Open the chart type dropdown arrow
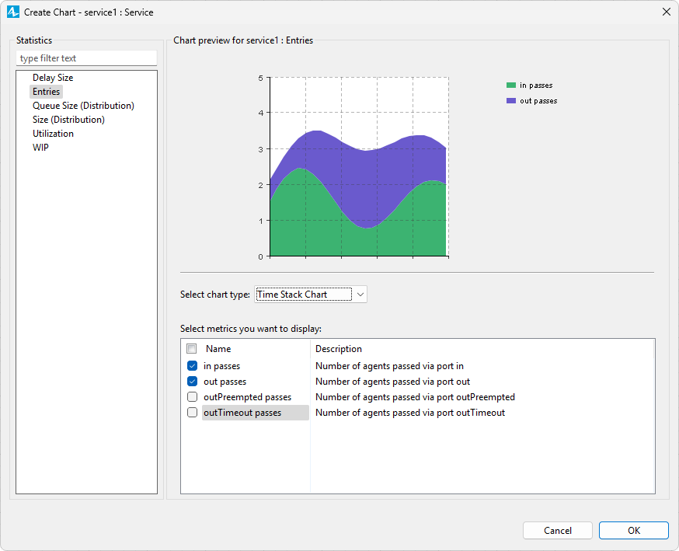The width and height of the screenshot is (679, 551). coord(360,295)
